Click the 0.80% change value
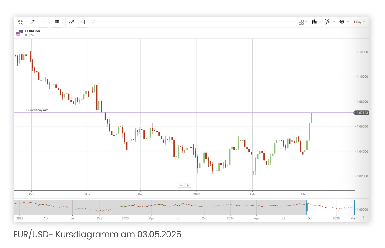Viewport: 385px width, 248px height. [30, 35]
